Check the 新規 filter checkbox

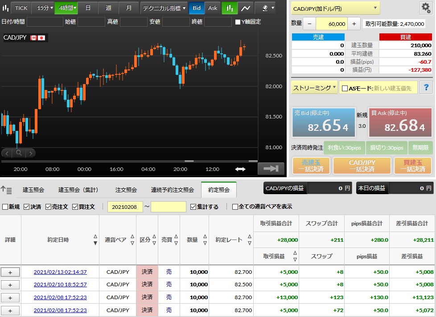[x=5, y=207]
